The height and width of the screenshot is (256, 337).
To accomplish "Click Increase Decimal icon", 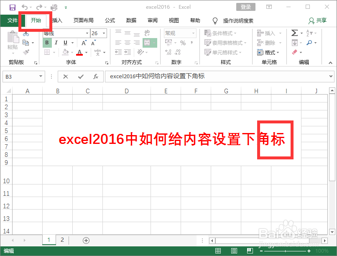I will point(168,52).
